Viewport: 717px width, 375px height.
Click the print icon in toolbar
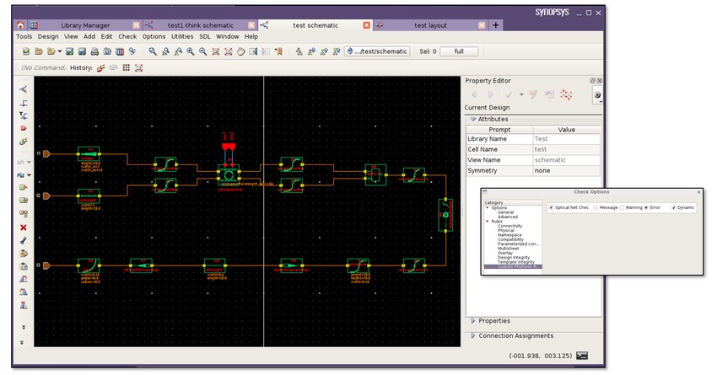coord(94,51)
